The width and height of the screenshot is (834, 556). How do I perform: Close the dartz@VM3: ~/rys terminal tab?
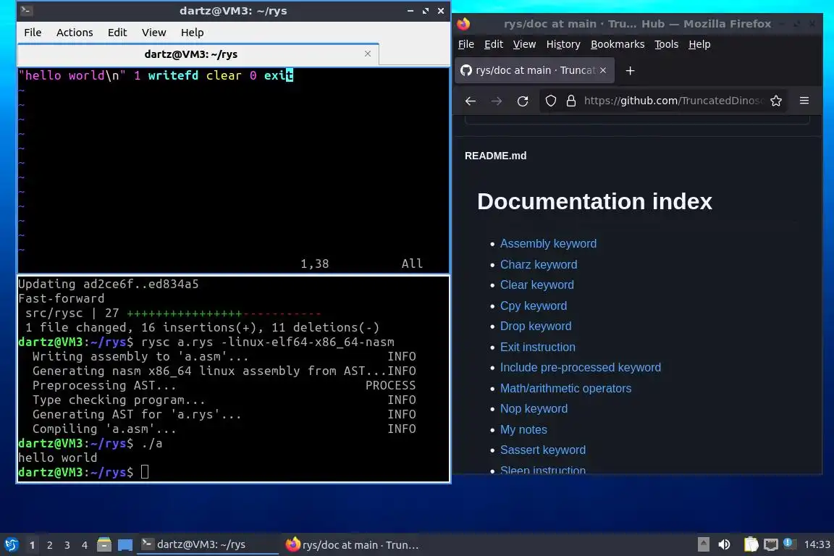[x=368, y=54]
